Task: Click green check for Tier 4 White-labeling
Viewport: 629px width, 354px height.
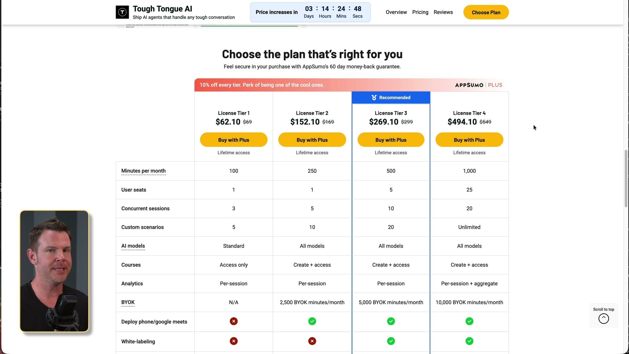Action: coord(469,341)
